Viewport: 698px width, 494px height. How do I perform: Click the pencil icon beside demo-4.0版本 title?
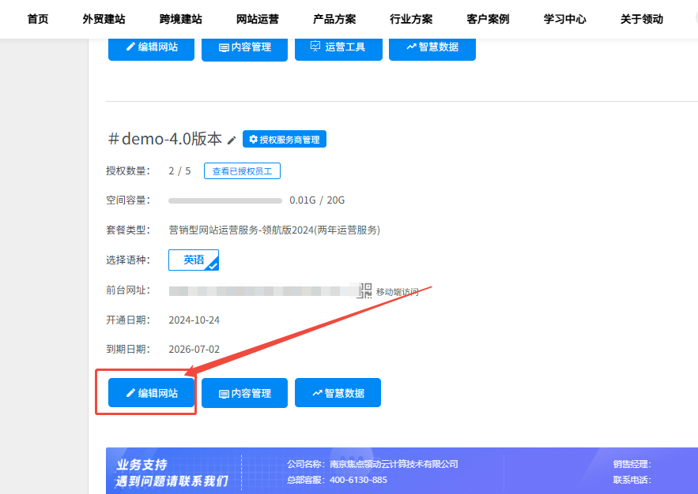tap(232, 139)
